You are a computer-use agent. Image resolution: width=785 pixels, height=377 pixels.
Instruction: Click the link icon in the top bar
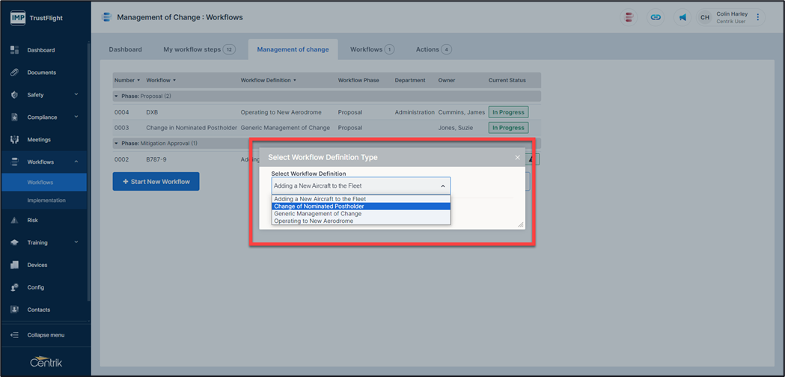click(656, 17)
